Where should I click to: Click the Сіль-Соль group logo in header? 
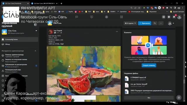pos(50,23)
